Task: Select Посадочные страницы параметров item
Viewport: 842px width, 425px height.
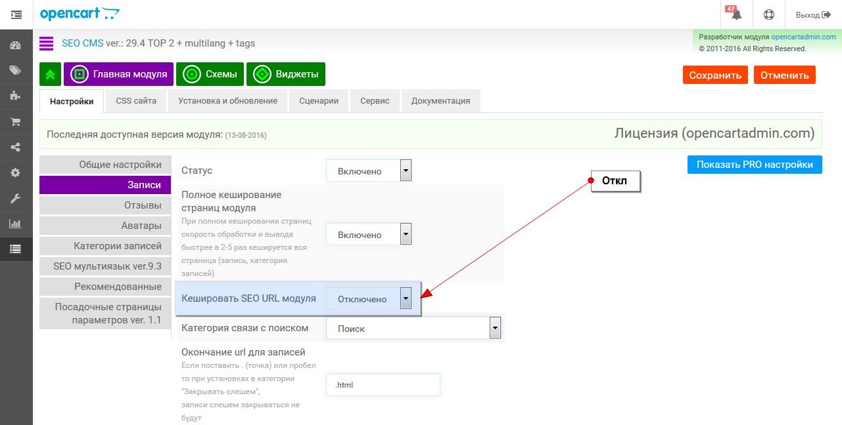Action: [105, 314]
